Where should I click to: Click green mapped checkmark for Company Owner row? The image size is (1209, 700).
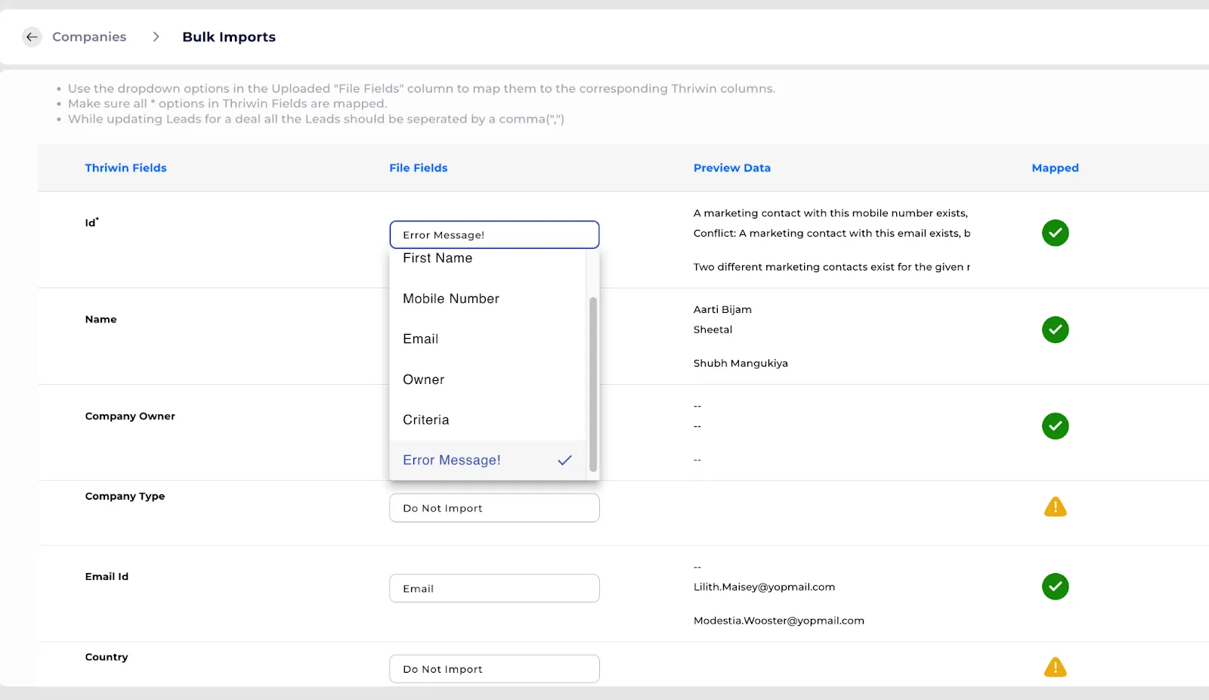1055,426
